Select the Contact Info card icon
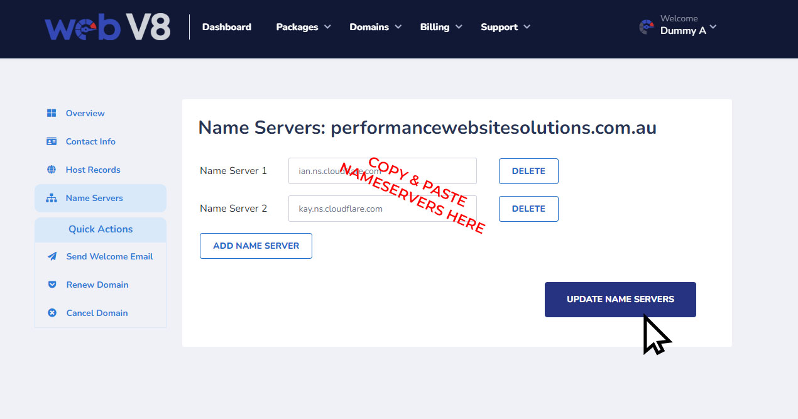Viewport: 798px width, 419px height. pos(52,141)
